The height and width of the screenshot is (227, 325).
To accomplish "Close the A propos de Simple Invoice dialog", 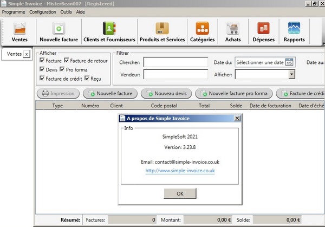I will click(237, 118).
